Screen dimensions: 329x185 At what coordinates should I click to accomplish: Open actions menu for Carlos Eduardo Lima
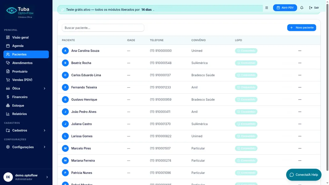pos(300,75)
